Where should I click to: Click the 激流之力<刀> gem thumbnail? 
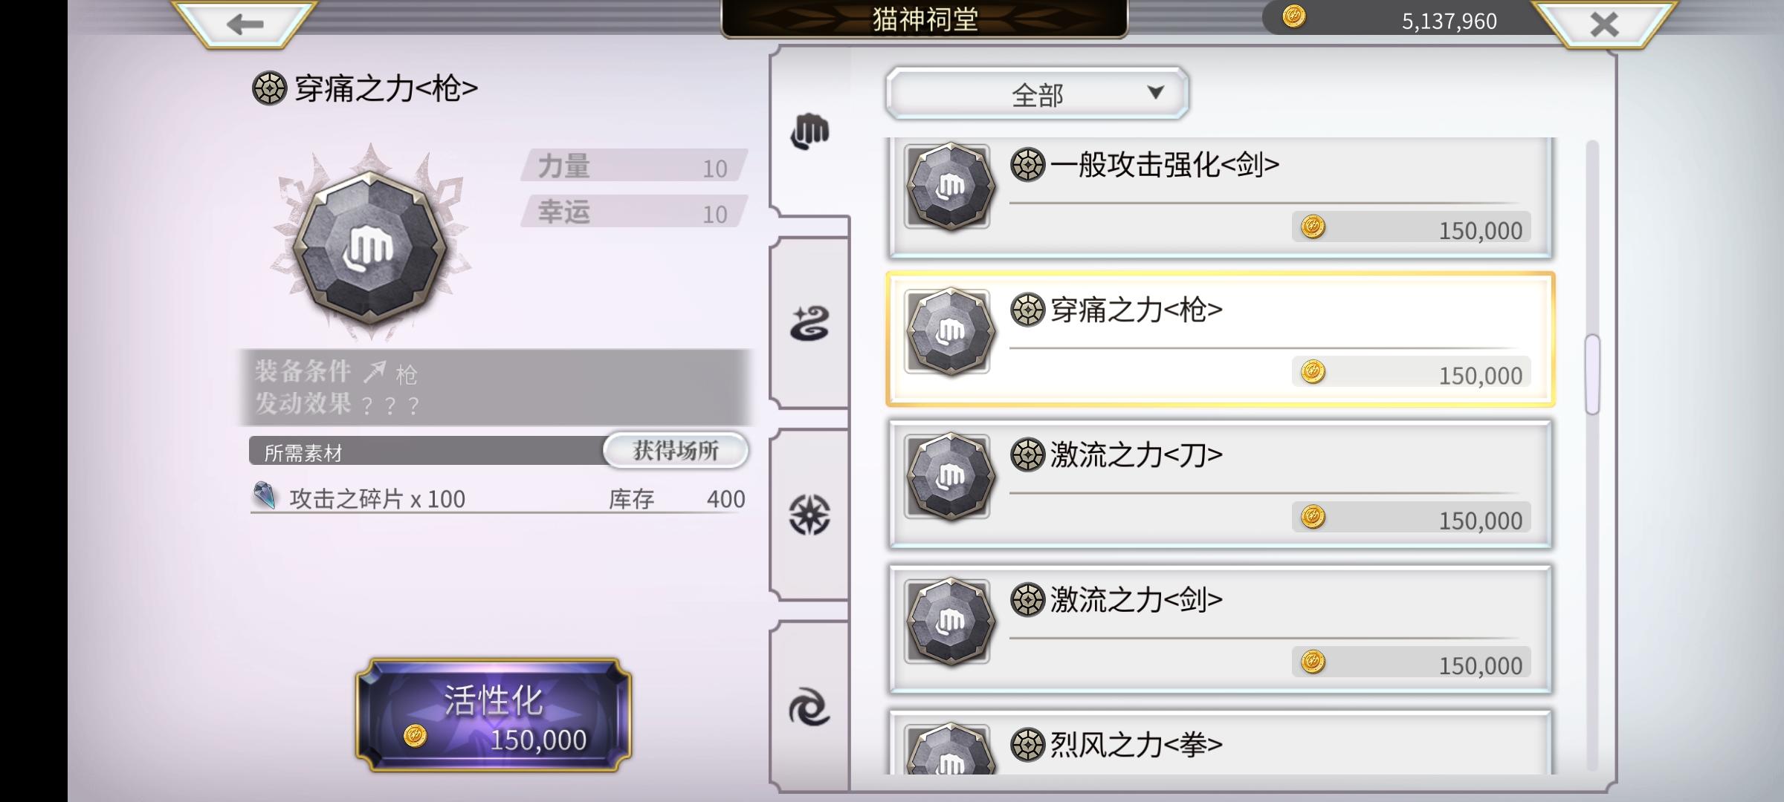click(948, 476)
